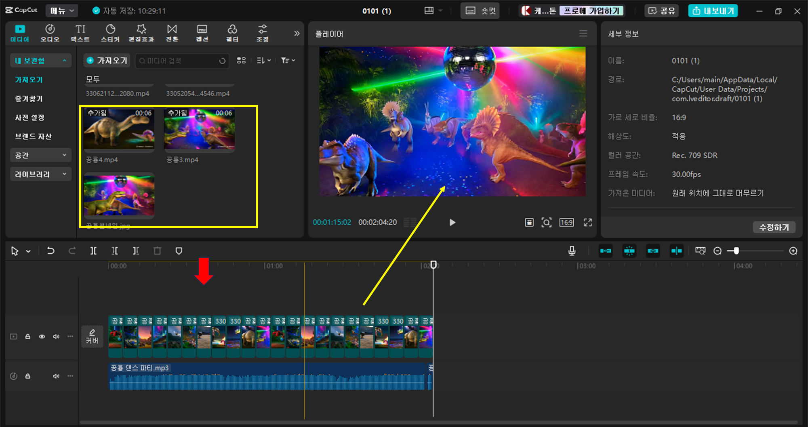This screenshot has height=427, width=808.
Task: Play the preview video
Action: 452,222
